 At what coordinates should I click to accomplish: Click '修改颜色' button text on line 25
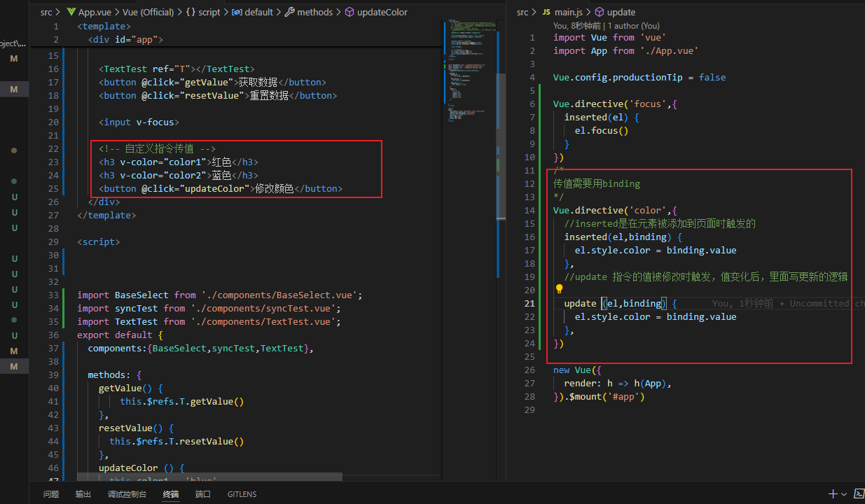tap(275, 188)
